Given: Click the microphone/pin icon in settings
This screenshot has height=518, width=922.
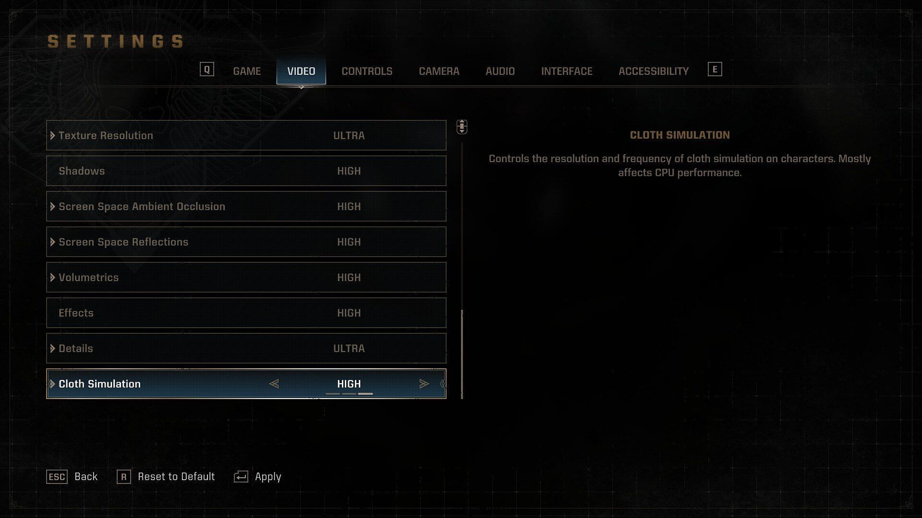Looking at the screenshot, I should coord(461,127).
